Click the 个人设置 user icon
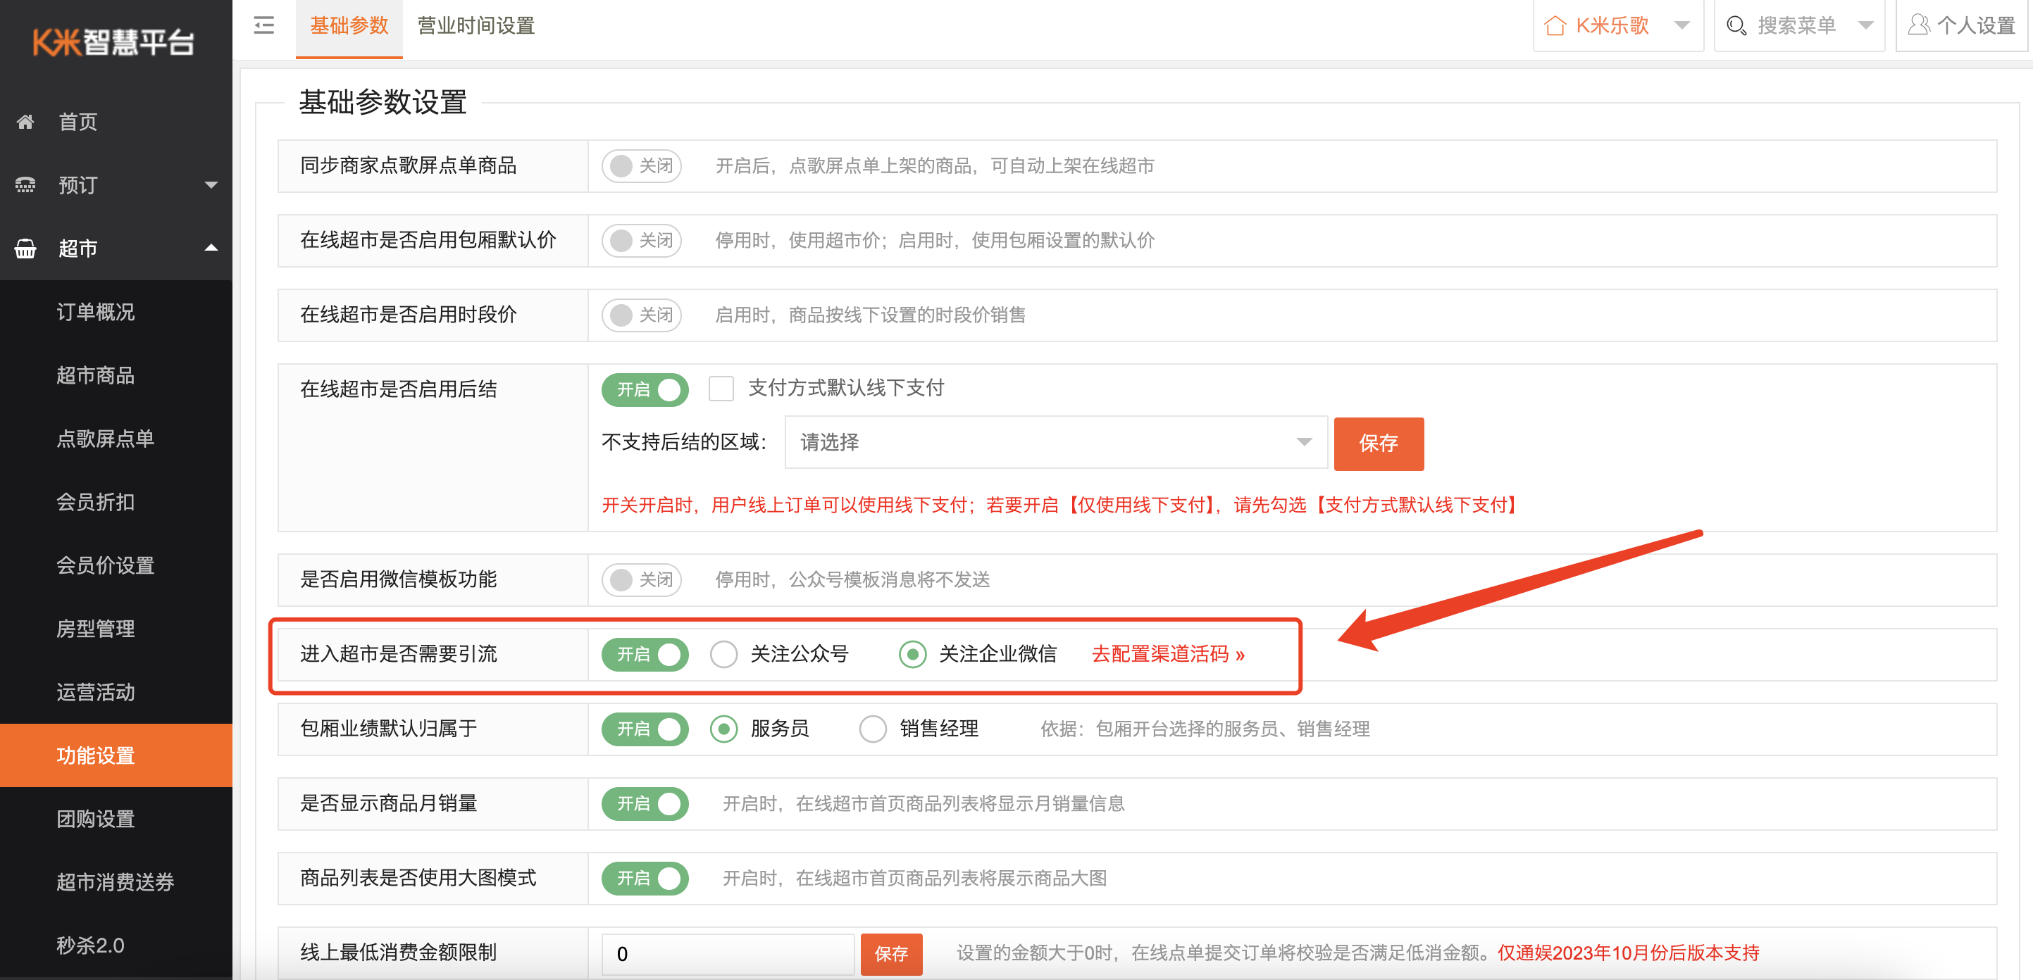Viewport: 2033px width, 980px height. [x=1919, y=25]
